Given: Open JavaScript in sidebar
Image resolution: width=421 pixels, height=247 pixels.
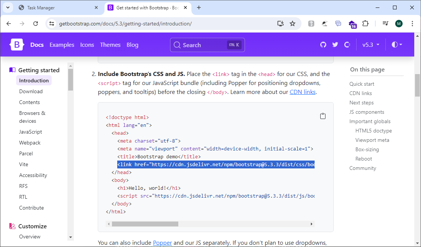Looking at the screenshot, I should [x=31, y=132].
